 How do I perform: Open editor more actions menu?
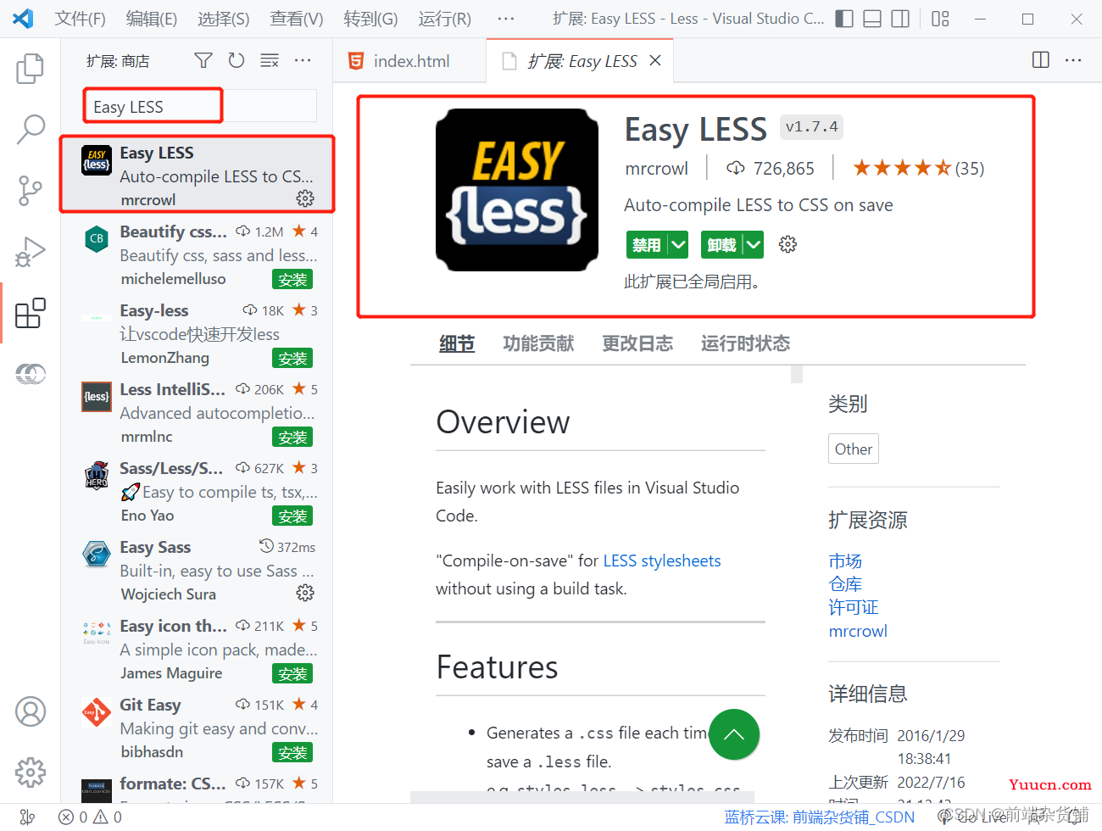tap(1073, 59)
